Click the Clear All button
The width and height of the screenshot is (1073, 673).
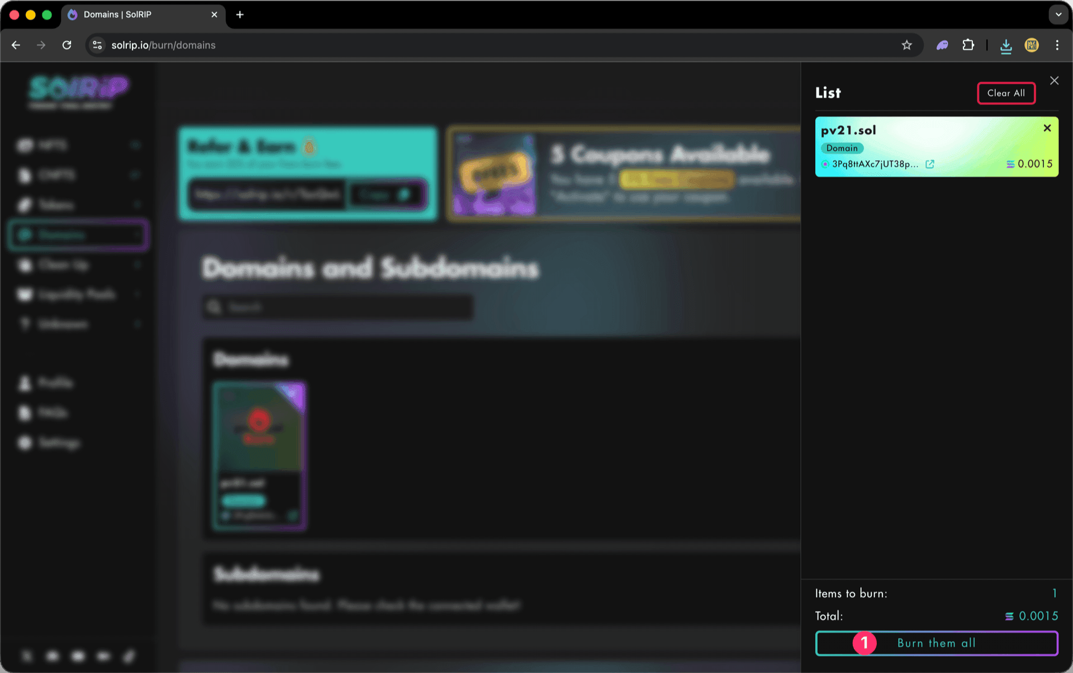(x=1006, y=93)
